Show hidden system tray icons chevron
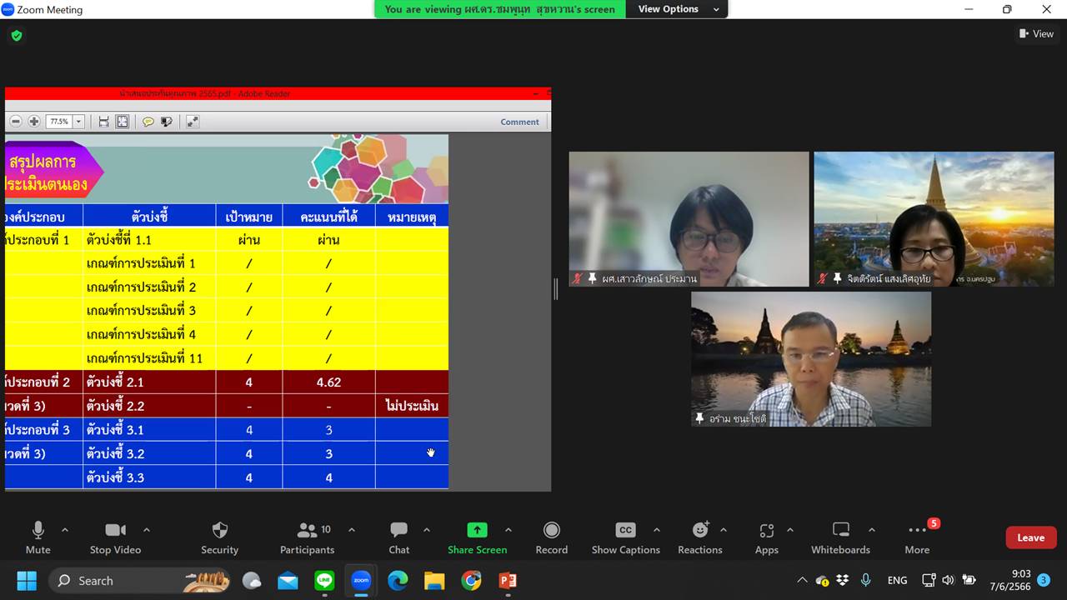The image size is (1067, 600). point(802,580)
